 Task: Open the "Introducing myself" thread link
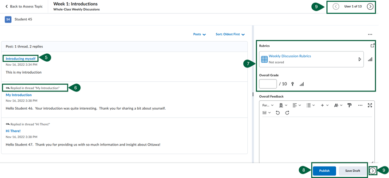pos(20,59)
